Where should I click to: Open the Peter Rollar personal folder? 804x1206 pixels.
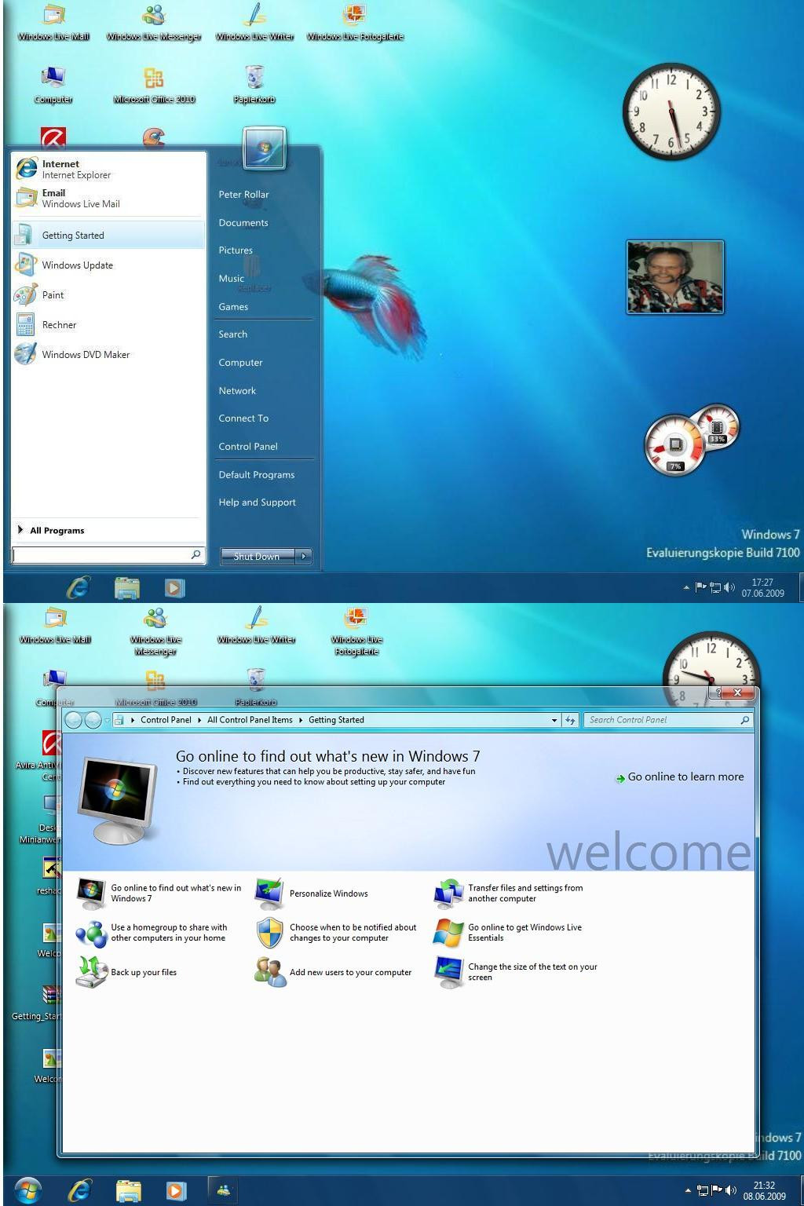(x=243, y=195)
